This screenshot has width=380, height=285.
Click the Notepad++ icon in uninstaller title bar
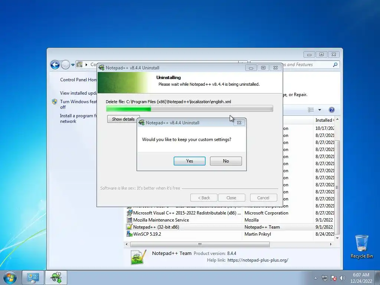[102, 68]
